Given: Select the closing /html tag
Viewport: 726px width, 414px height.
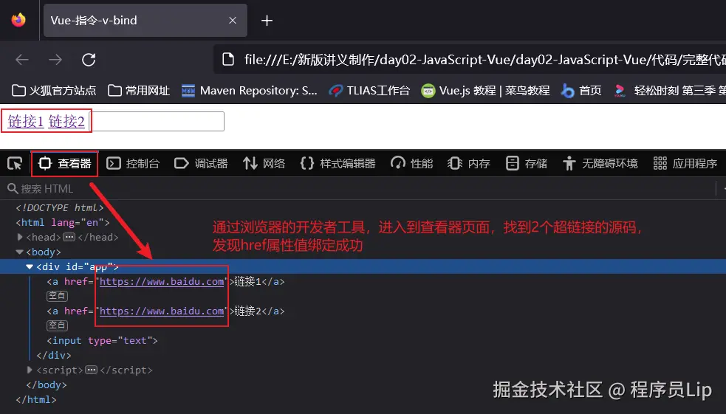Looking at the screenshot, I should click(x=36, y=400).
